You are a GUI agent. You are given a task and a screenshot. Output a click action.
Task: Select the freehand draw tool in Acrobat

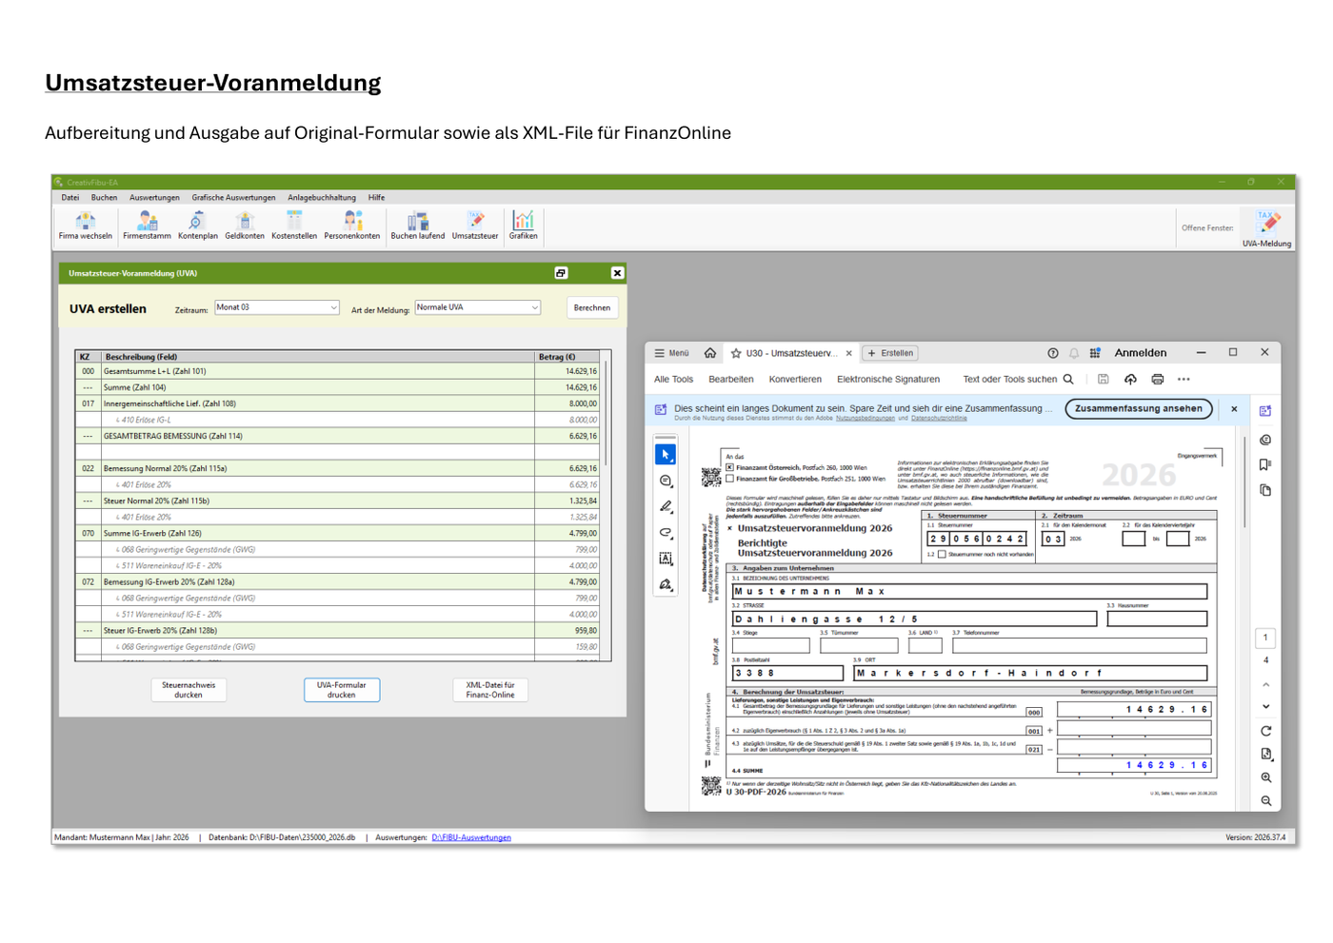tap(666, 533)
